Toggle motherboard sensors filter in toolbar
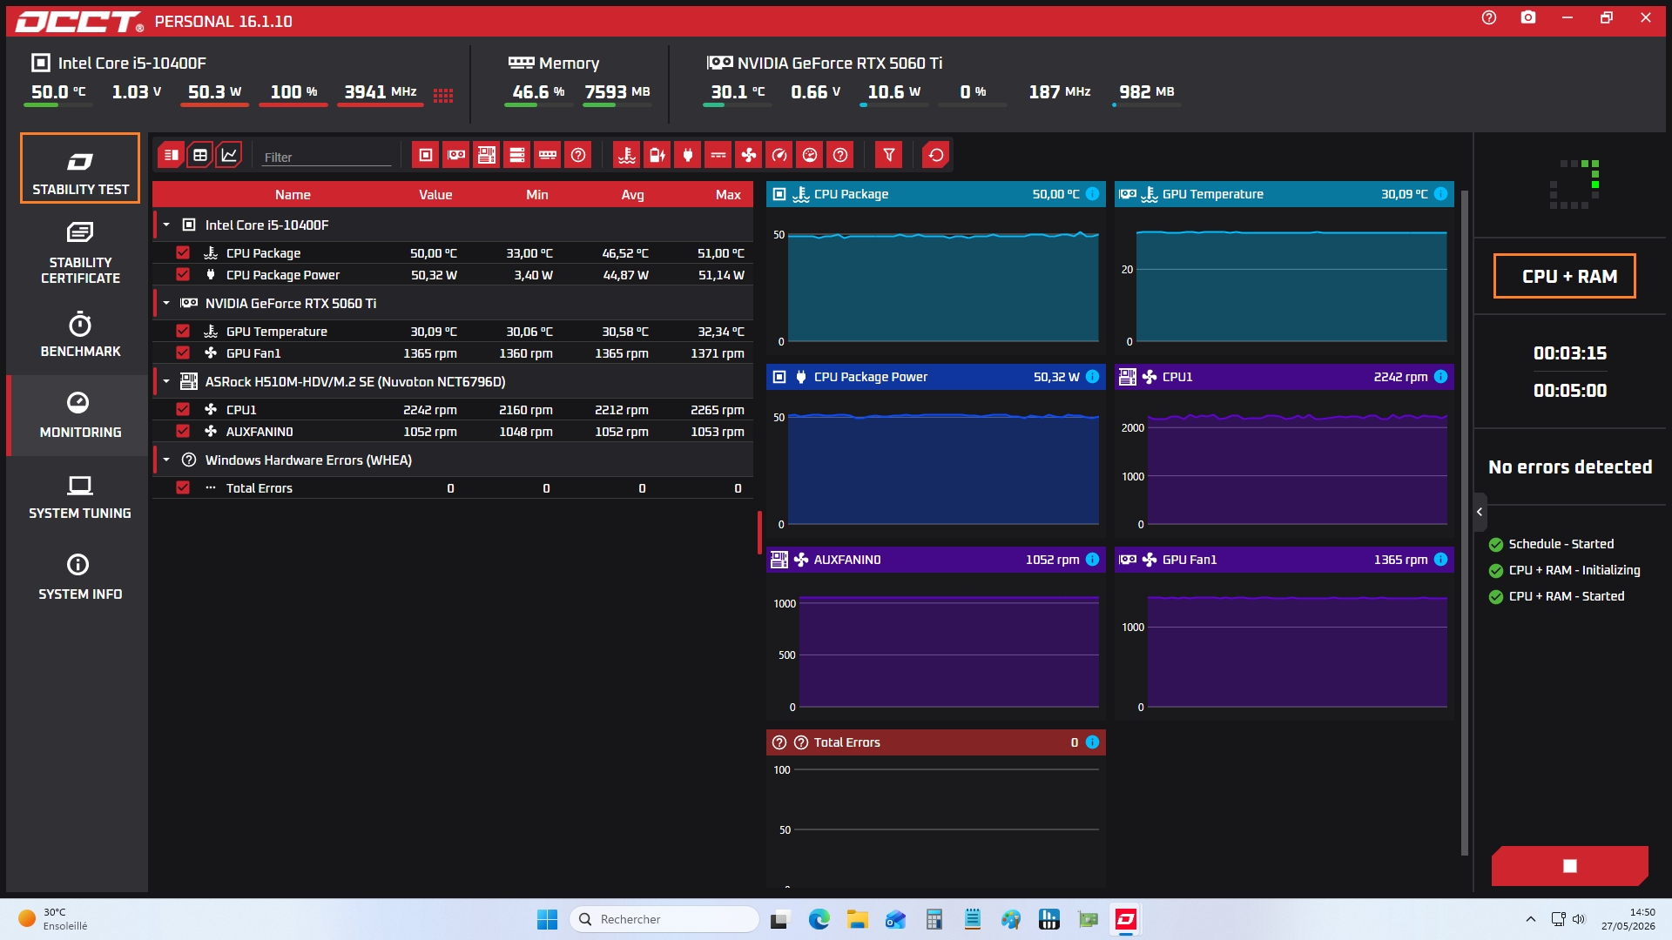The height and width of the screenshot is (940, 1672). (487, 155)
